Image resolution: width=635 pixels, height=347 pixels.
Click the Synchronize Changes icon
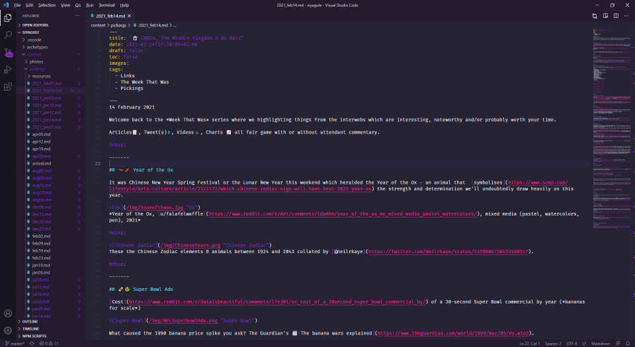click(x=32, y=343)
